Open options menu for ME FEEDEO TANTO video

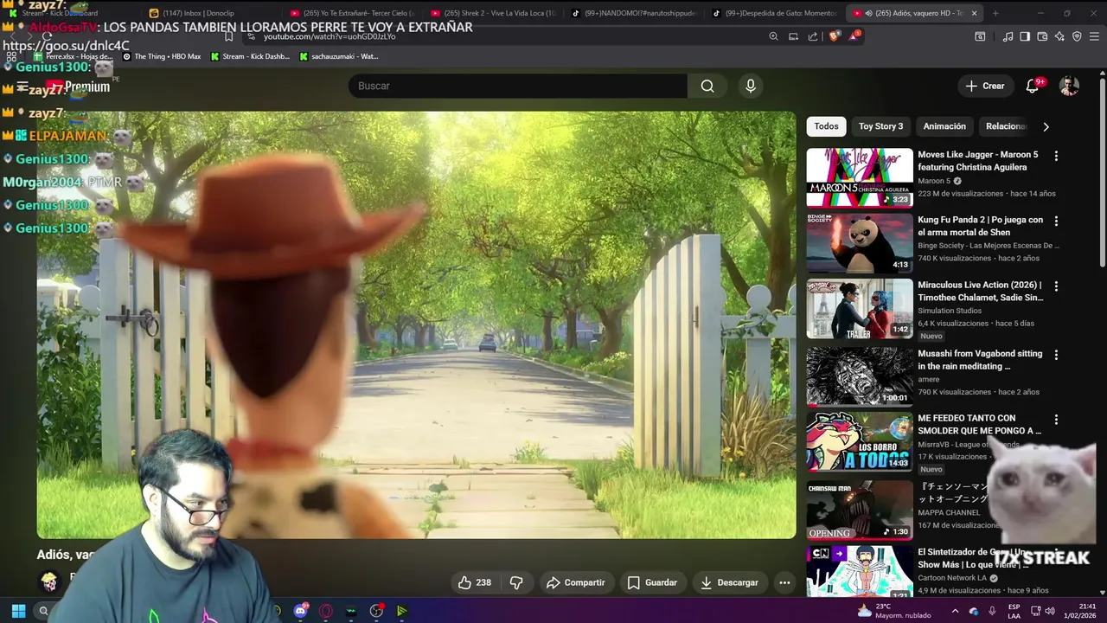pyautogui.click(x=1056, y=420)
